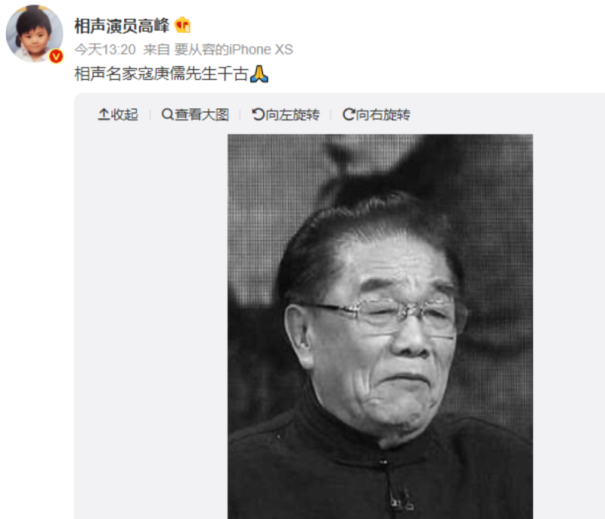The height and width of the screenshot is (519, 605).
Task: Click the 来自 label before the device name
Action: [x=157, y=50]
